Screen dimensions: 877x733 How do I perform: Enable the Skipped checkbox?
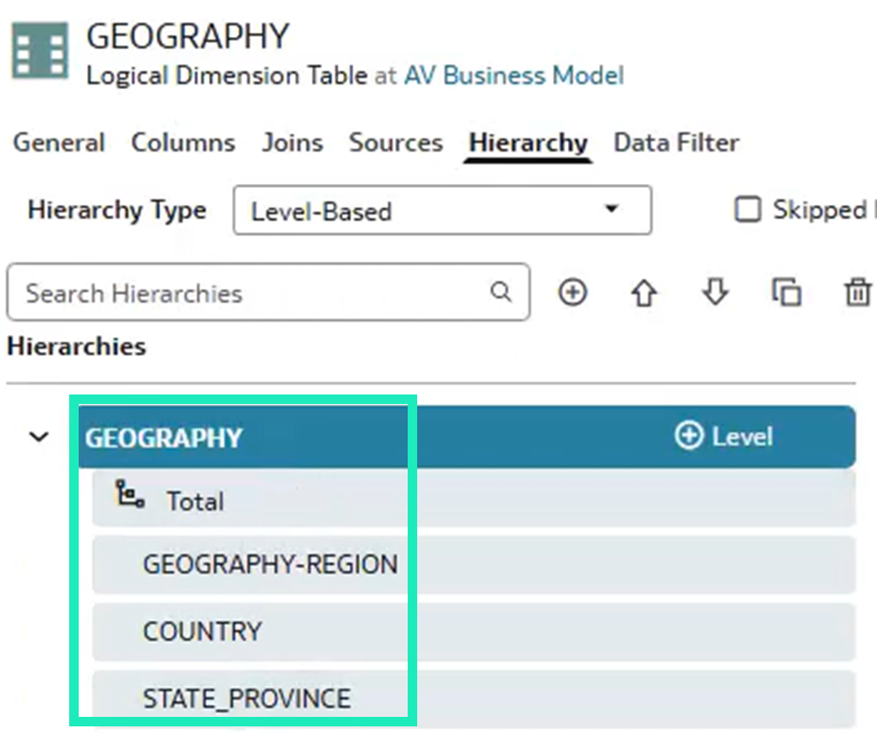748,210
